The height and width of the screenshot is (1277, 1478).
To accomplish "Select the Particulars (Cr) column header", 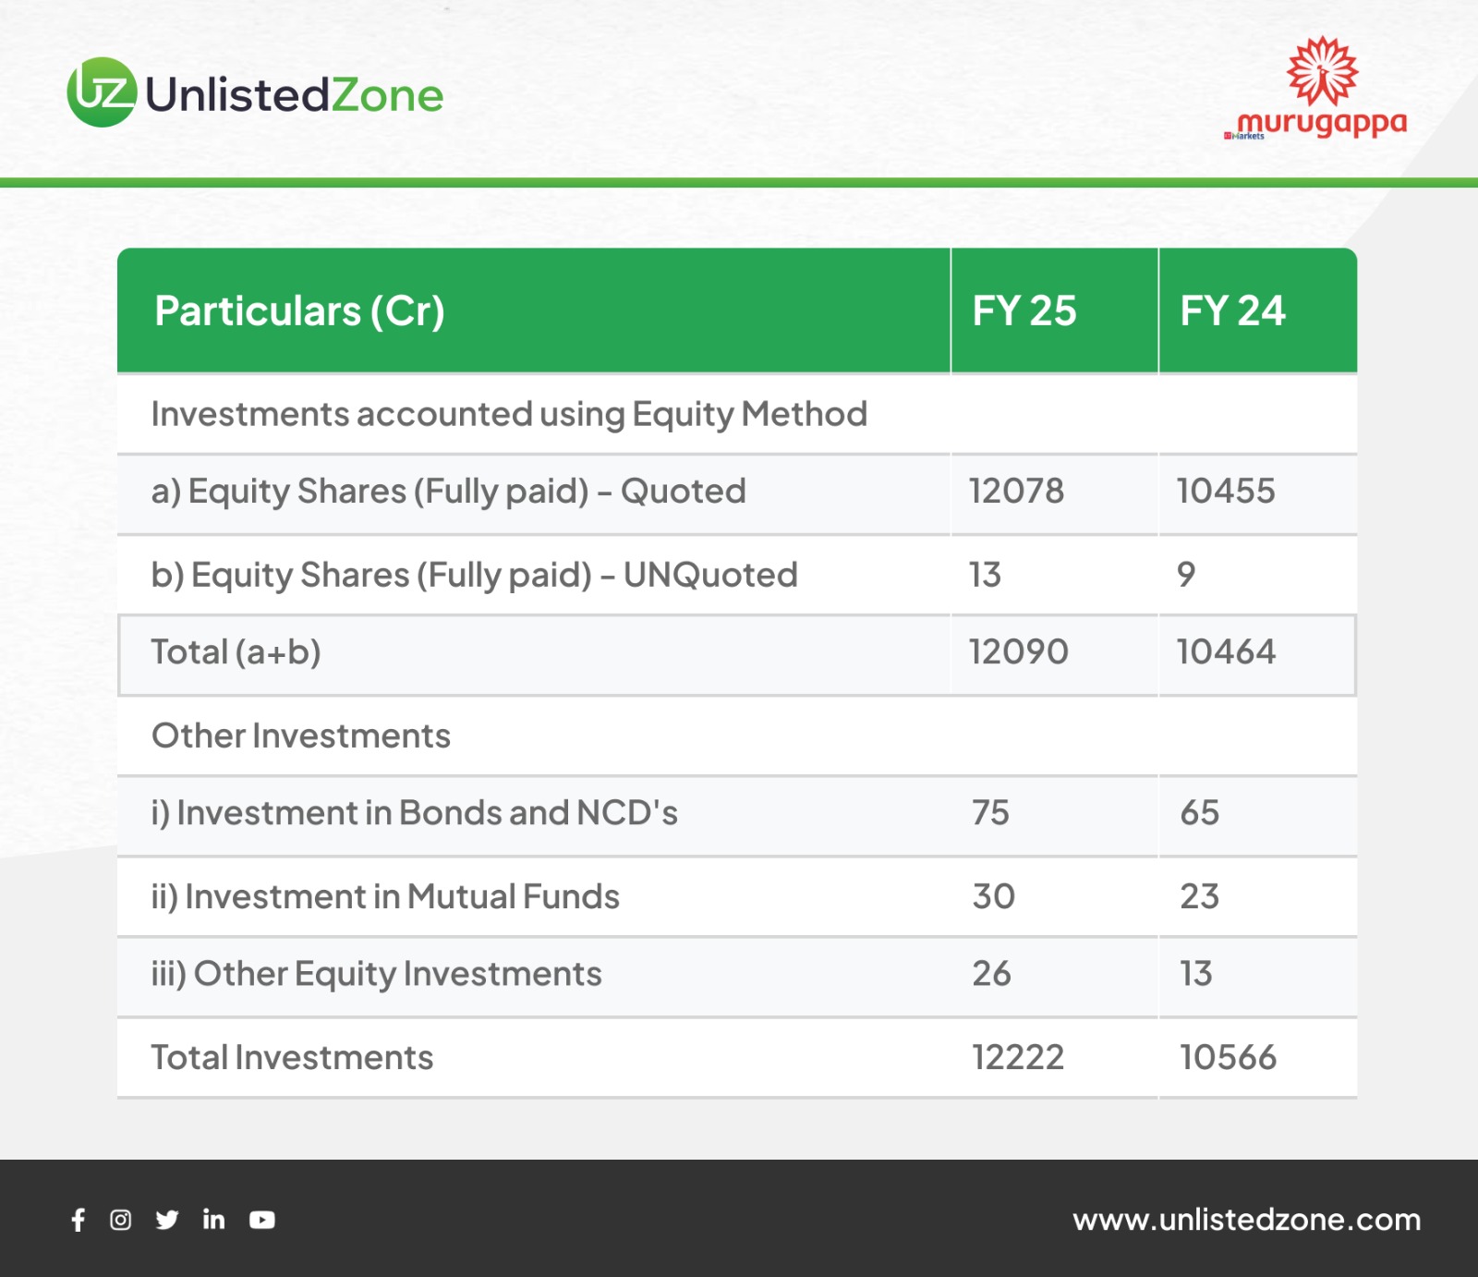I will tap(299, 310).
